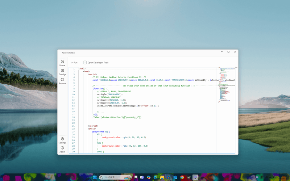This screenshot has height=181, width=290.
Task: Open the Home page in sidebar
Action: click(62, 63)
